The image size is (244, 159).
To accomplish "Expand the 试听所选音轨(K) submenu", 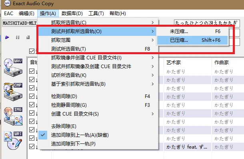I will tap(98, 75).
